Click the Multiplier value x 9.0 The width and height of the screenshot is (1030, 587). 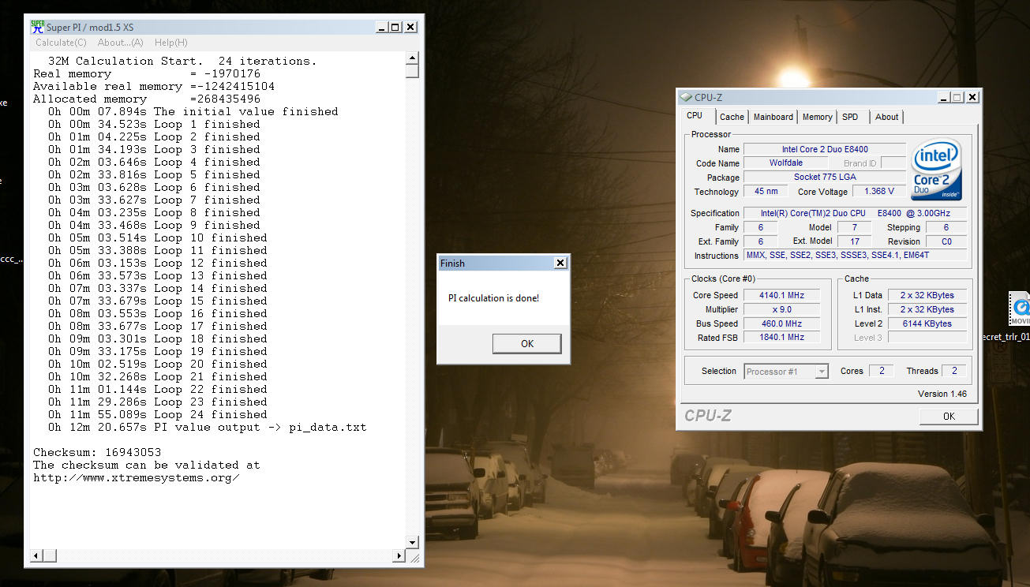coord(781,309)
